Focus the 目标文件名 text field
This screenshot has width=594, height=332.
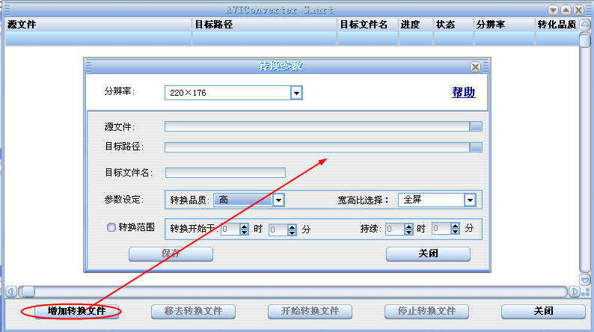pyautogui.click(x=225, y=173)
